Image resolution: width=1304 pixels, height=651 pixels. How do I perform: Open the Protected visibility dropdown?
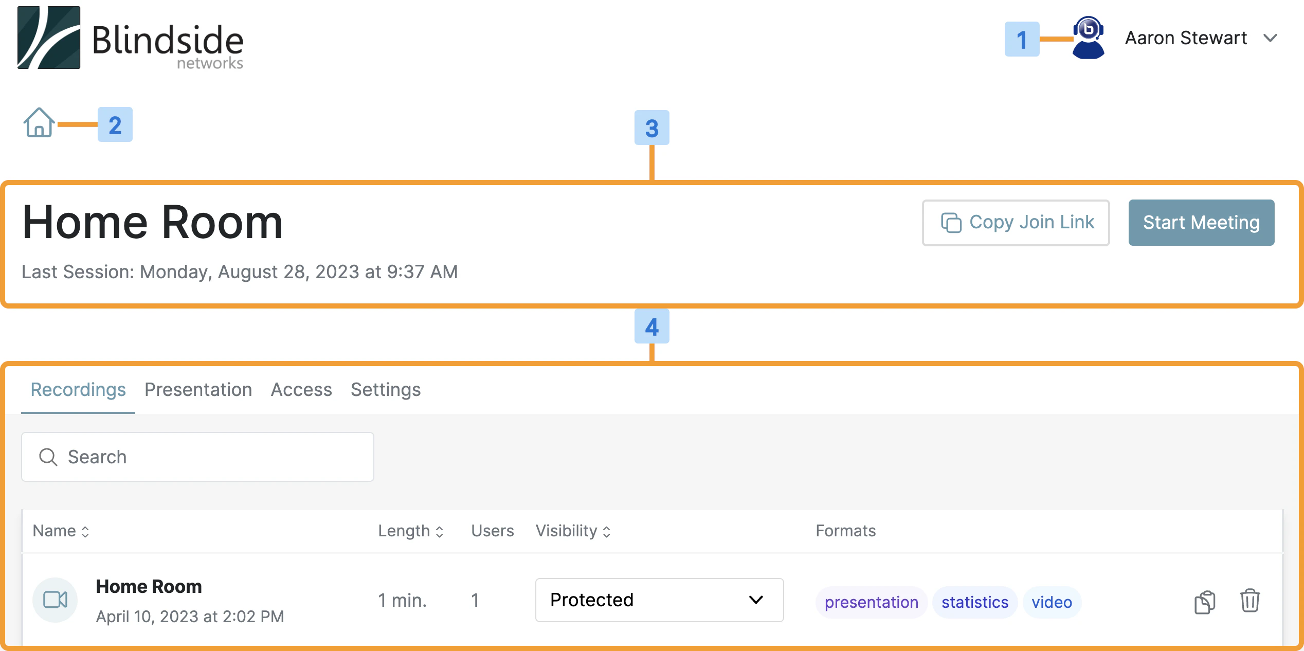coord(659,600)
